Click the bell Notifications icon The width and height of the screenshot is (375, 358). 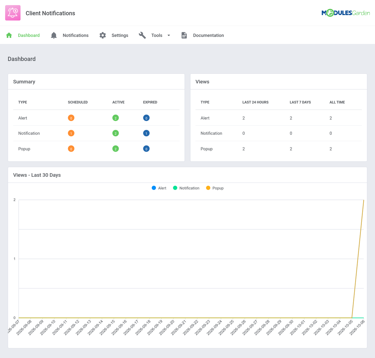click(x=54, y=35)
